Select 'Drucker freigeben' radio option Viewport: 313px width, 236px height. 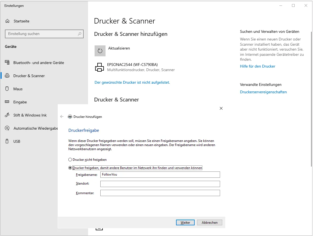[70, 168]
